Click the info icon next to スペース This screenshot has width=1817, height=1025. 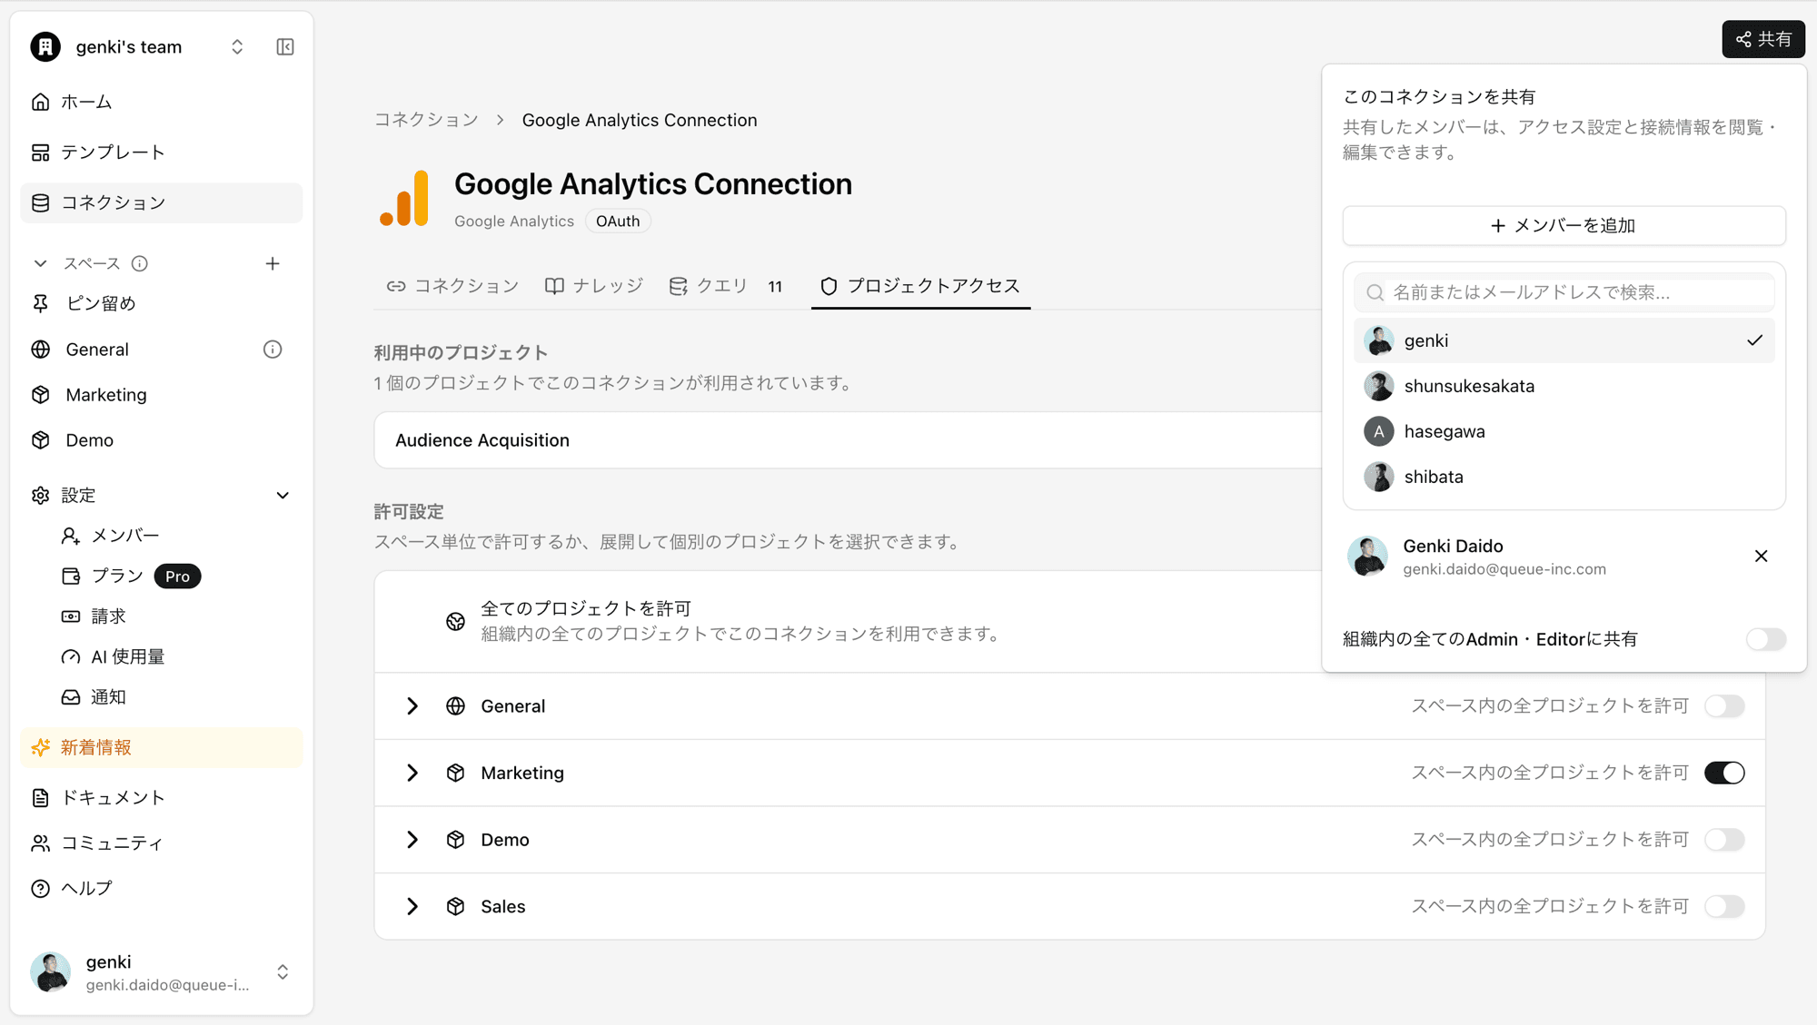[x=139, y=263]
